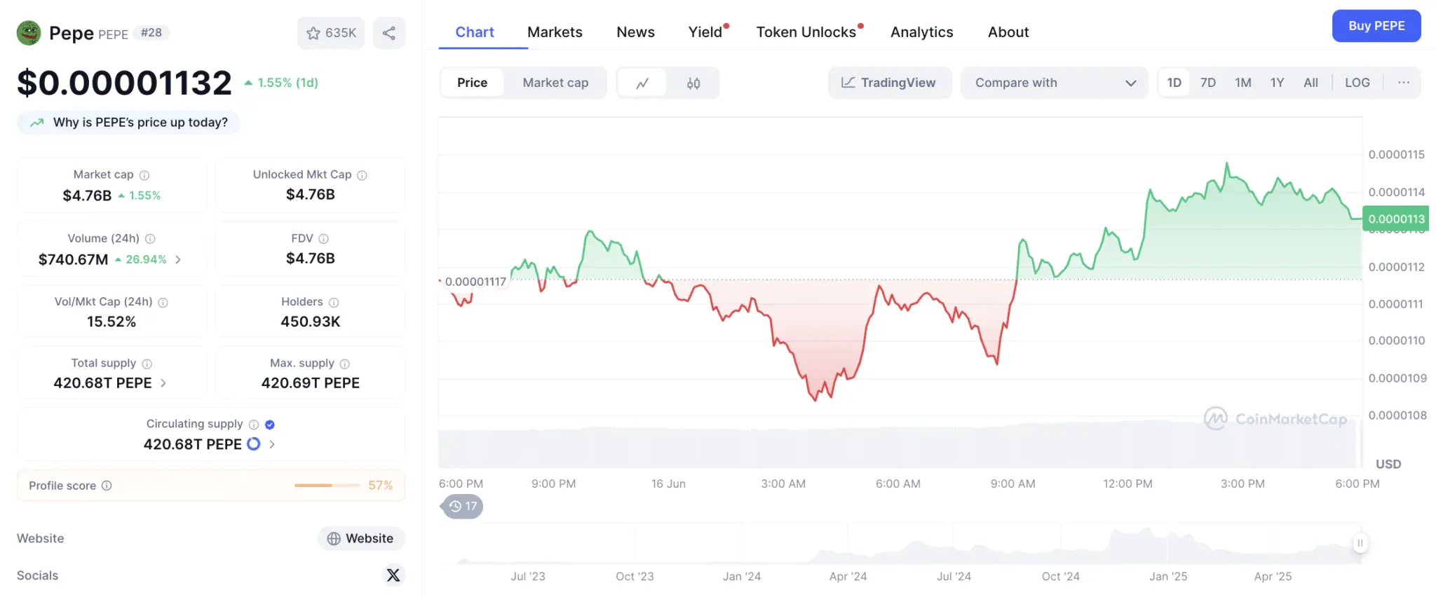The width and height of the screenshot is (1436, 597).
Task: Add Pepe to watchlist via star button
Action: click(x=331, y=33)
